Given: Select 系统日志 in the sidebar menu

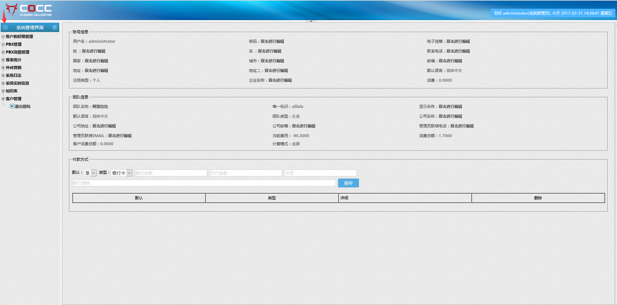Looking at the screenshot, I should pos(14,76).
